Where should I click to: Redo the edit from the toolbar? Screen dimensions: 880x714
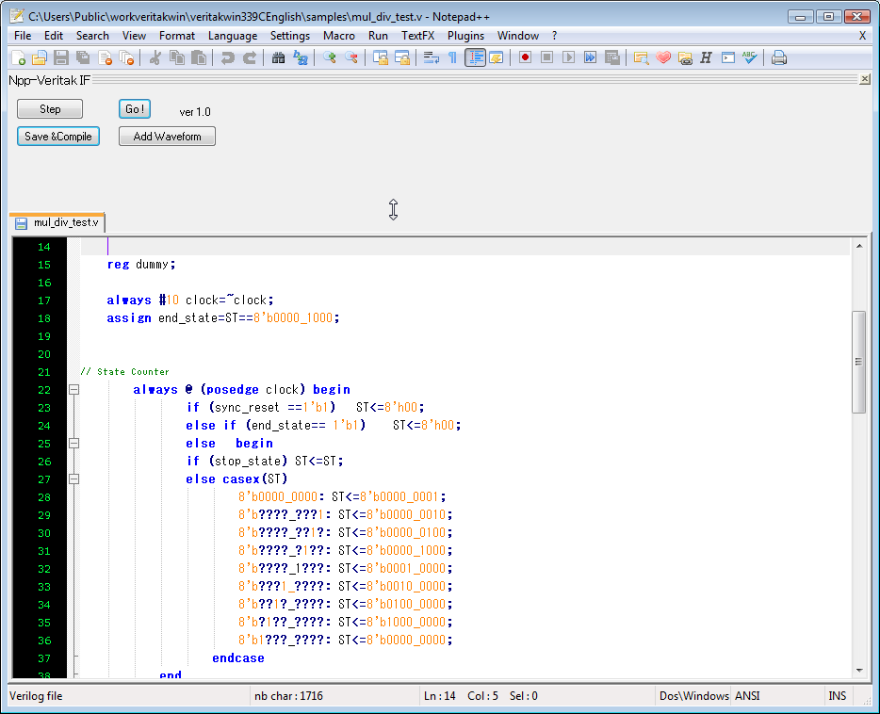pos(249,57)
